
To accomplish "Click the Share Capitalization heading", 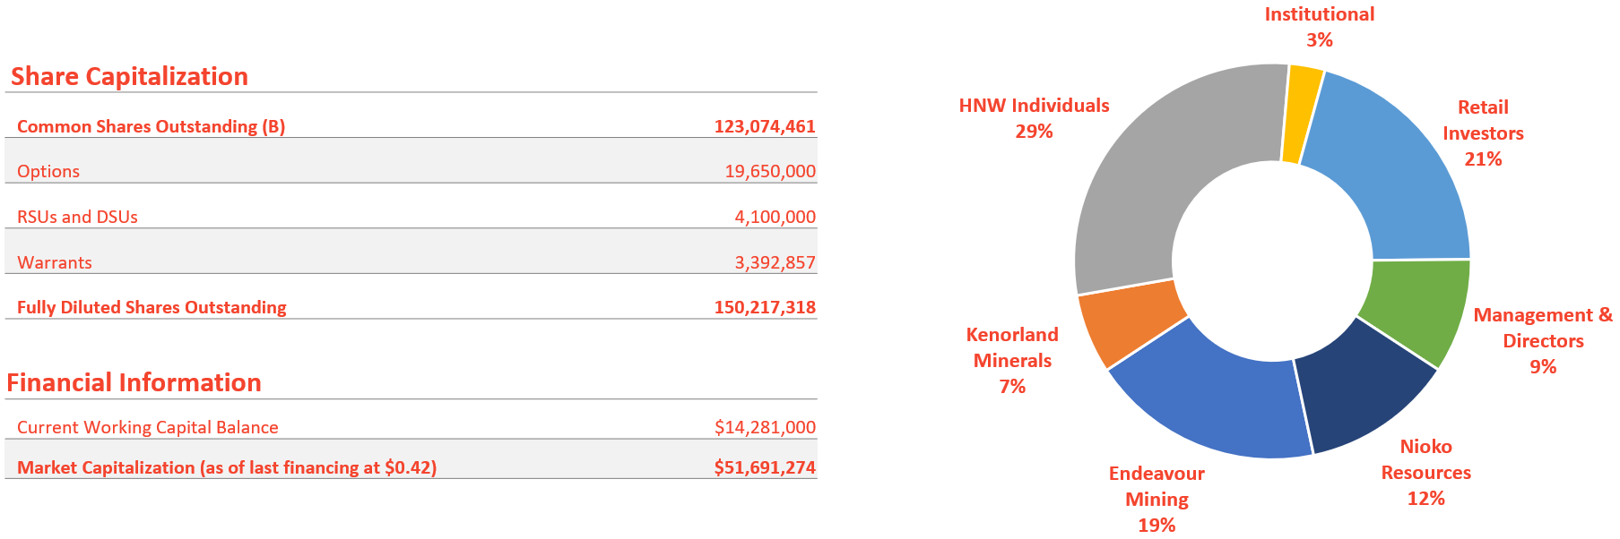I will (129, 77).
